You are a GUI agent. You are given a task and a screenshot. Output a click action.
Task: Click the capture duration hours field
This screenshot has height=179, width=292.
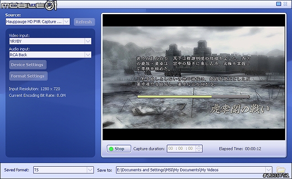pyautogui.click(x=171, y=148)
